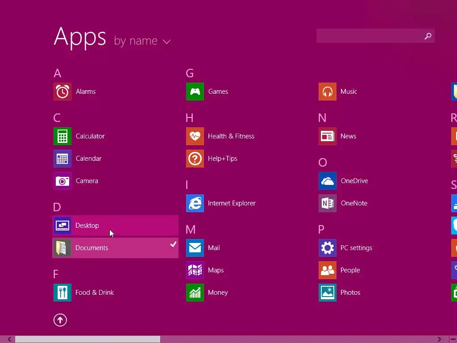Click the scrollbar left arrow
The width and height of the screenshot is (457, 343).
[9, 339]
